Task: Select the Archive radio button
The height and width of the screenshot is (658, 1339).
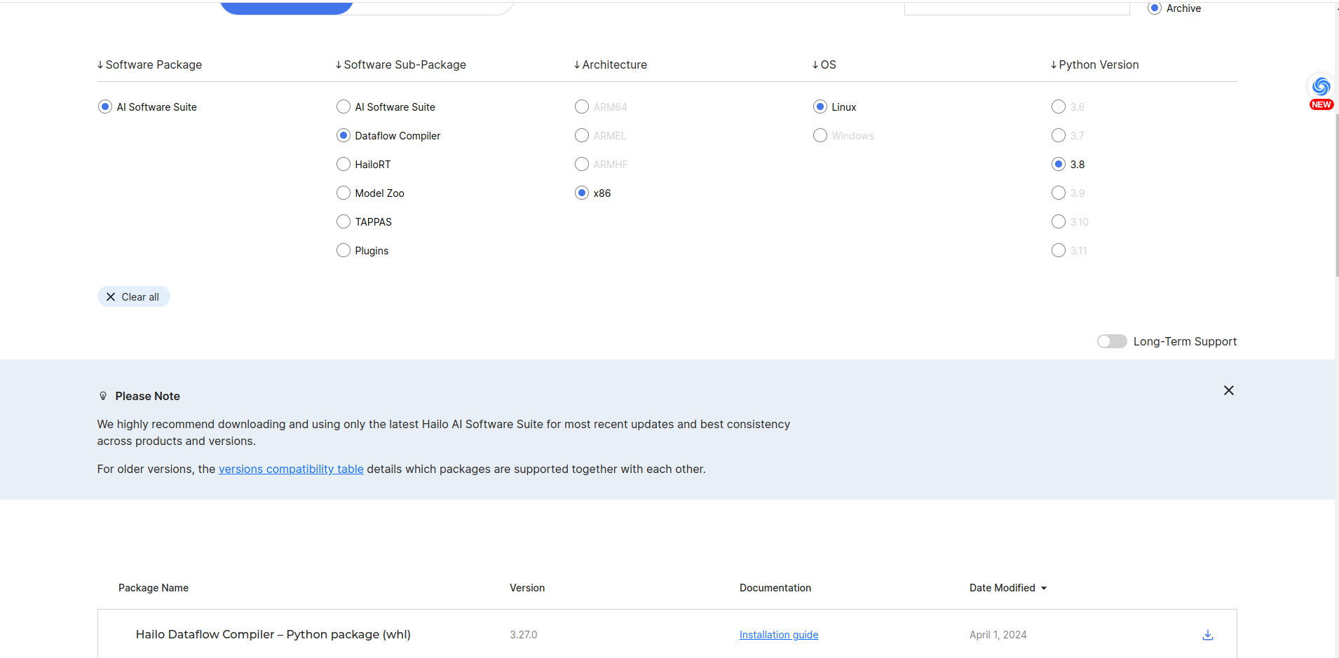Action: tap(1155, 8)
